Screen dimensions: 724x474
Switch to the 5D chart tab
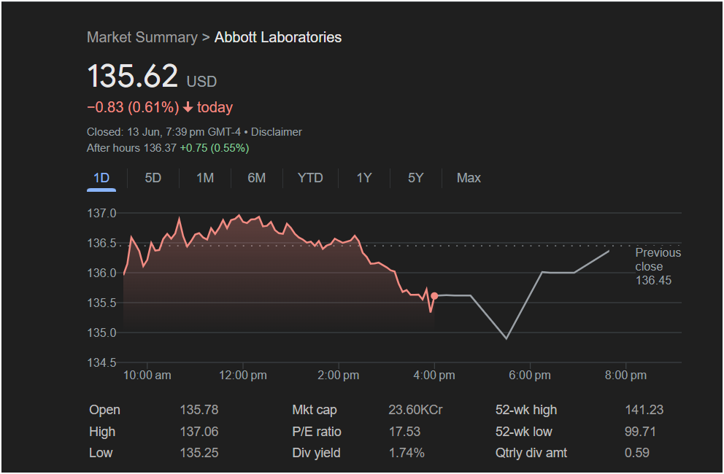[x=153, y=178]
